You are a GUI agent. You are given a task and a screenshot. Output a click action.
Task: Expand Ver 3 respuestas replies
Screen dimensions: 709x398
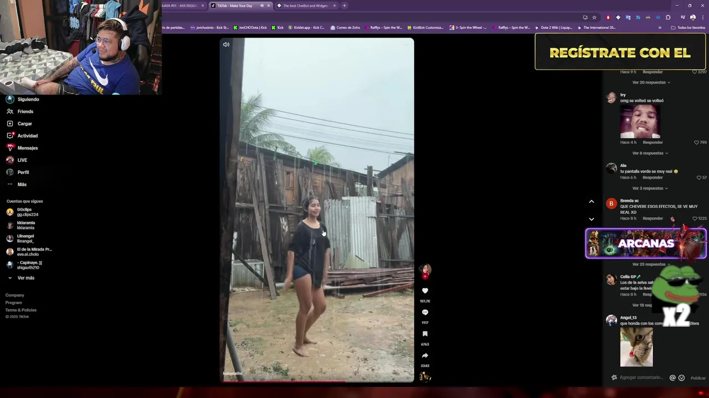click(650, 188)
